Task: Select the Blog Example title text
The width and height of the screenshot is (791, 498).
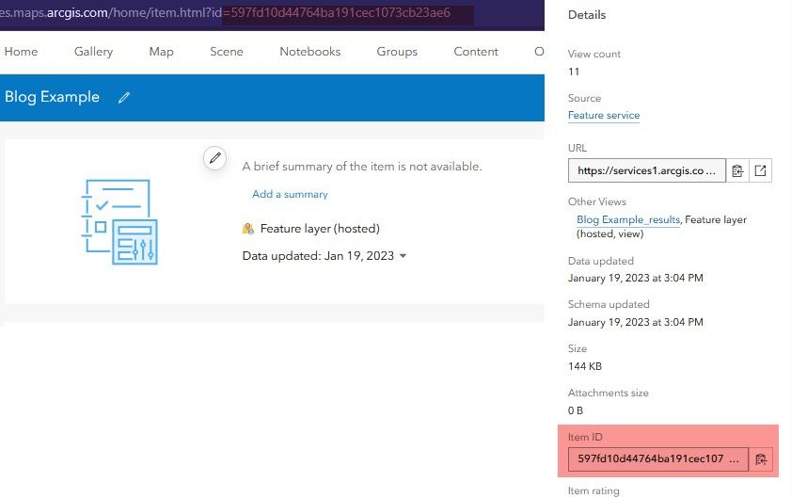Action: point(52,97)
